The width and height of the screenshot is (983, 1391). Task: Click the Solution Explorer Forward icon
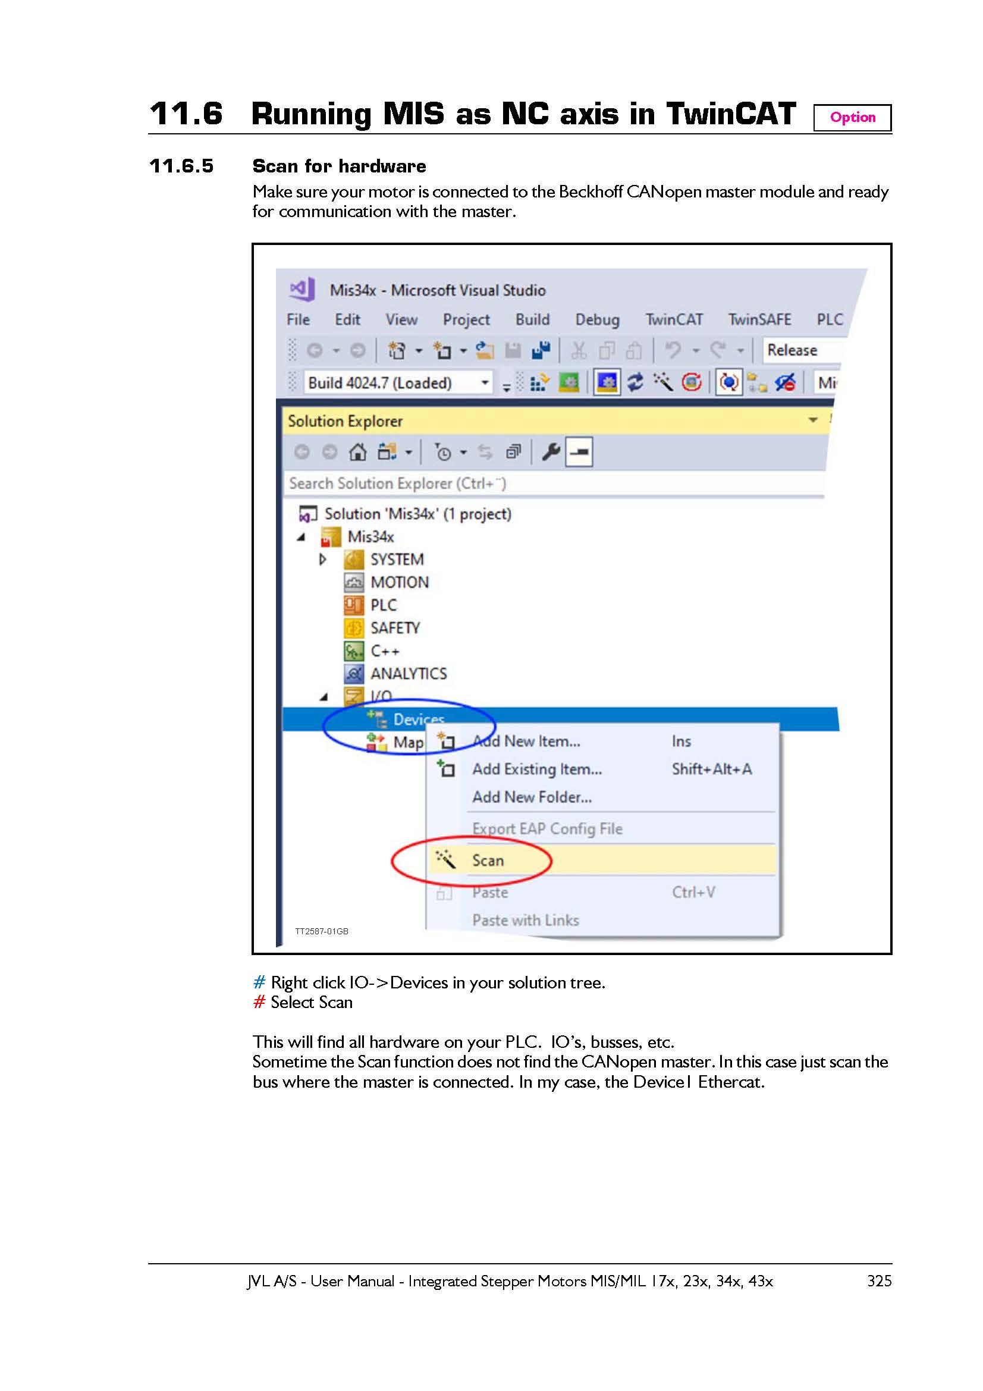329,452
